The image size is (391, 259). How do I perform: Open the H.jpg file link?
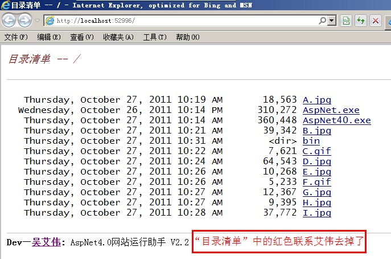tap(317, 203)
